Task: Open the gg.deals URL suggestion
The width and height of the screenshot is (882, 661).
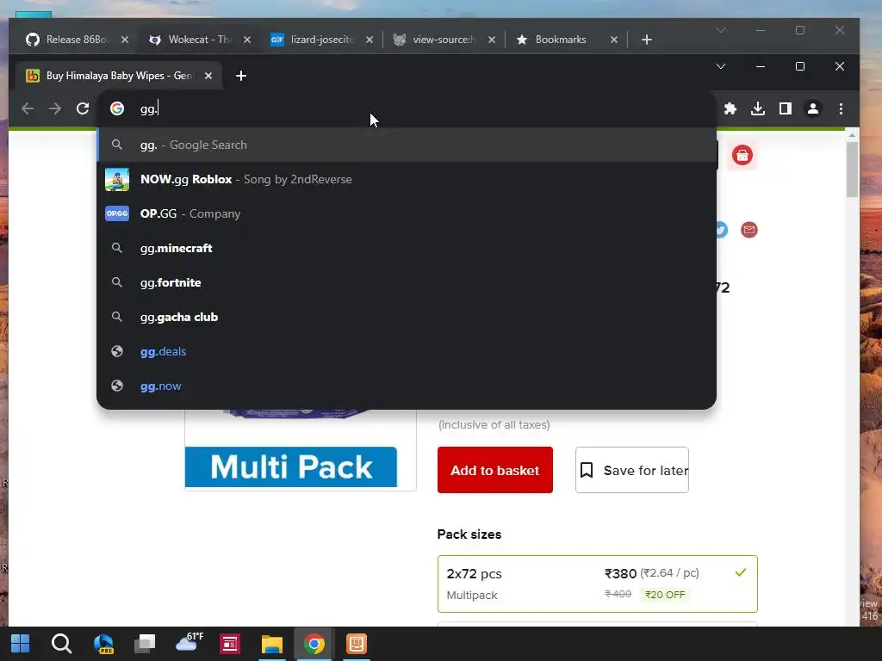Action: point(407,351)
